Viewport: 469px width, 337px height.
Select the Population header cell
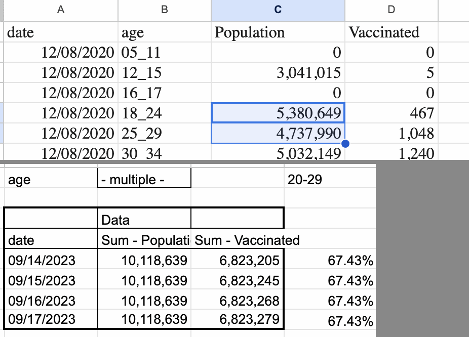278,32
